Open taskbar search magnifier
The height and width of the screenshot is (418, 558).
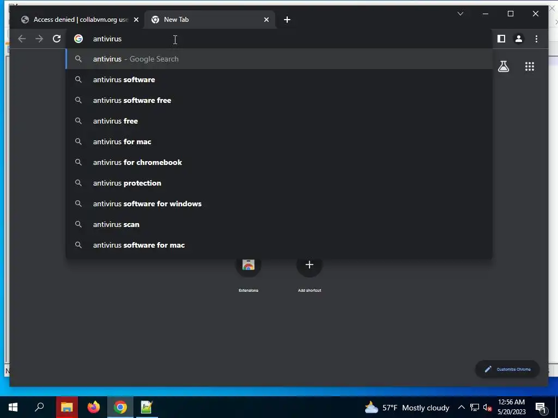point(39,407)
